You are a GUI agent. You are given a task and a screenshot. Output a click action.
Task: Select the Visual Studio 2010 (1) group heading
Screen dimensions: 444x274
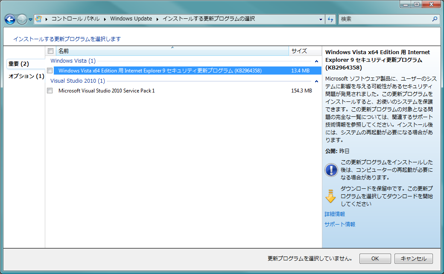[78, 81]
